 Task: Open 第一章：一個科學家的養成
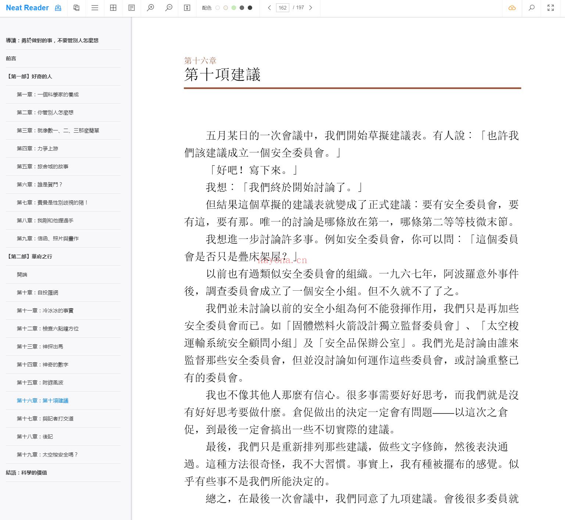point(48,94)
